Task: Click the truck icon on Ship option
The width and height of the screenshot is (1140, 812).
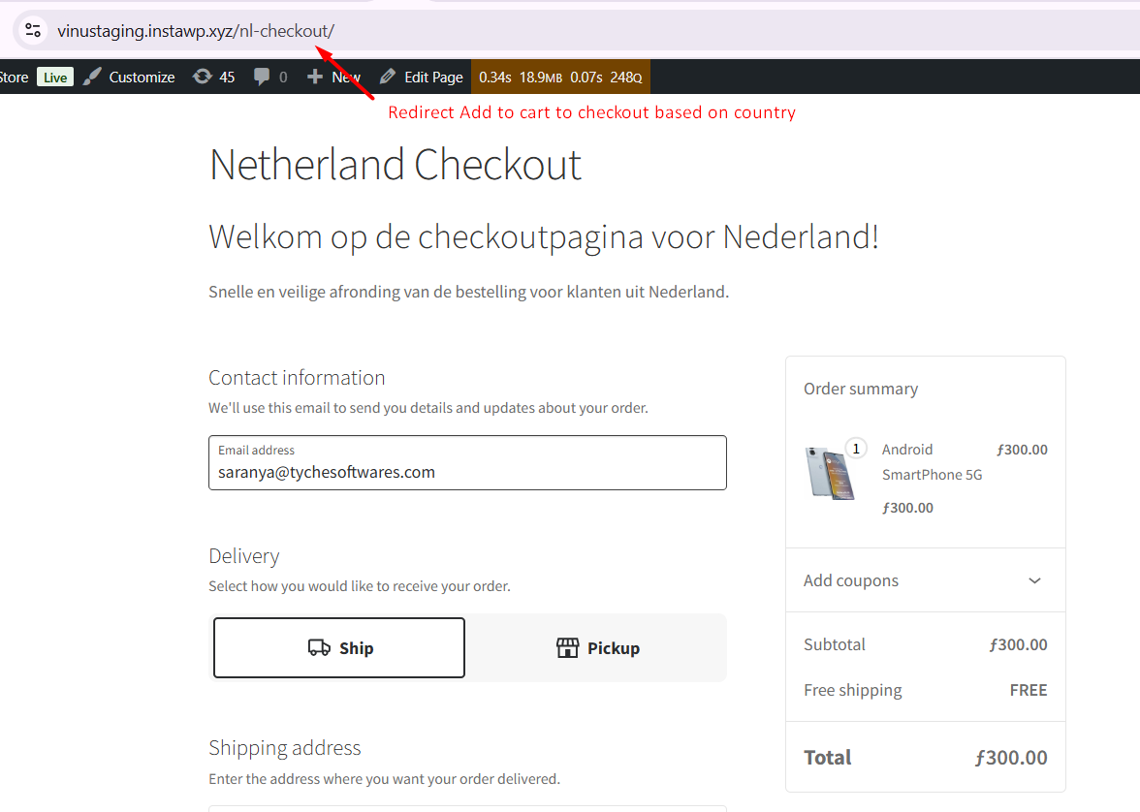Action: point(319,648)
